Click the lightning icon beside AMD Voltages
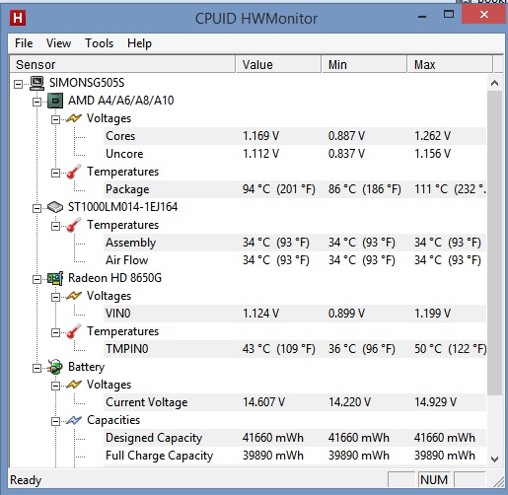Viewport: 508px width, 495px height. (74, 118)
